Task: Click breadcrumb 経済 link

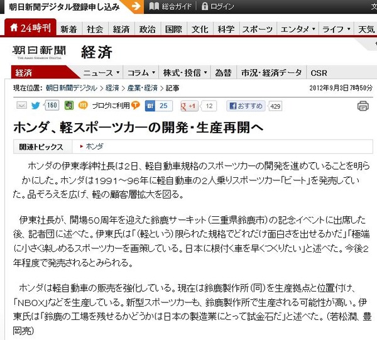Action: click(x=112, y=88)
